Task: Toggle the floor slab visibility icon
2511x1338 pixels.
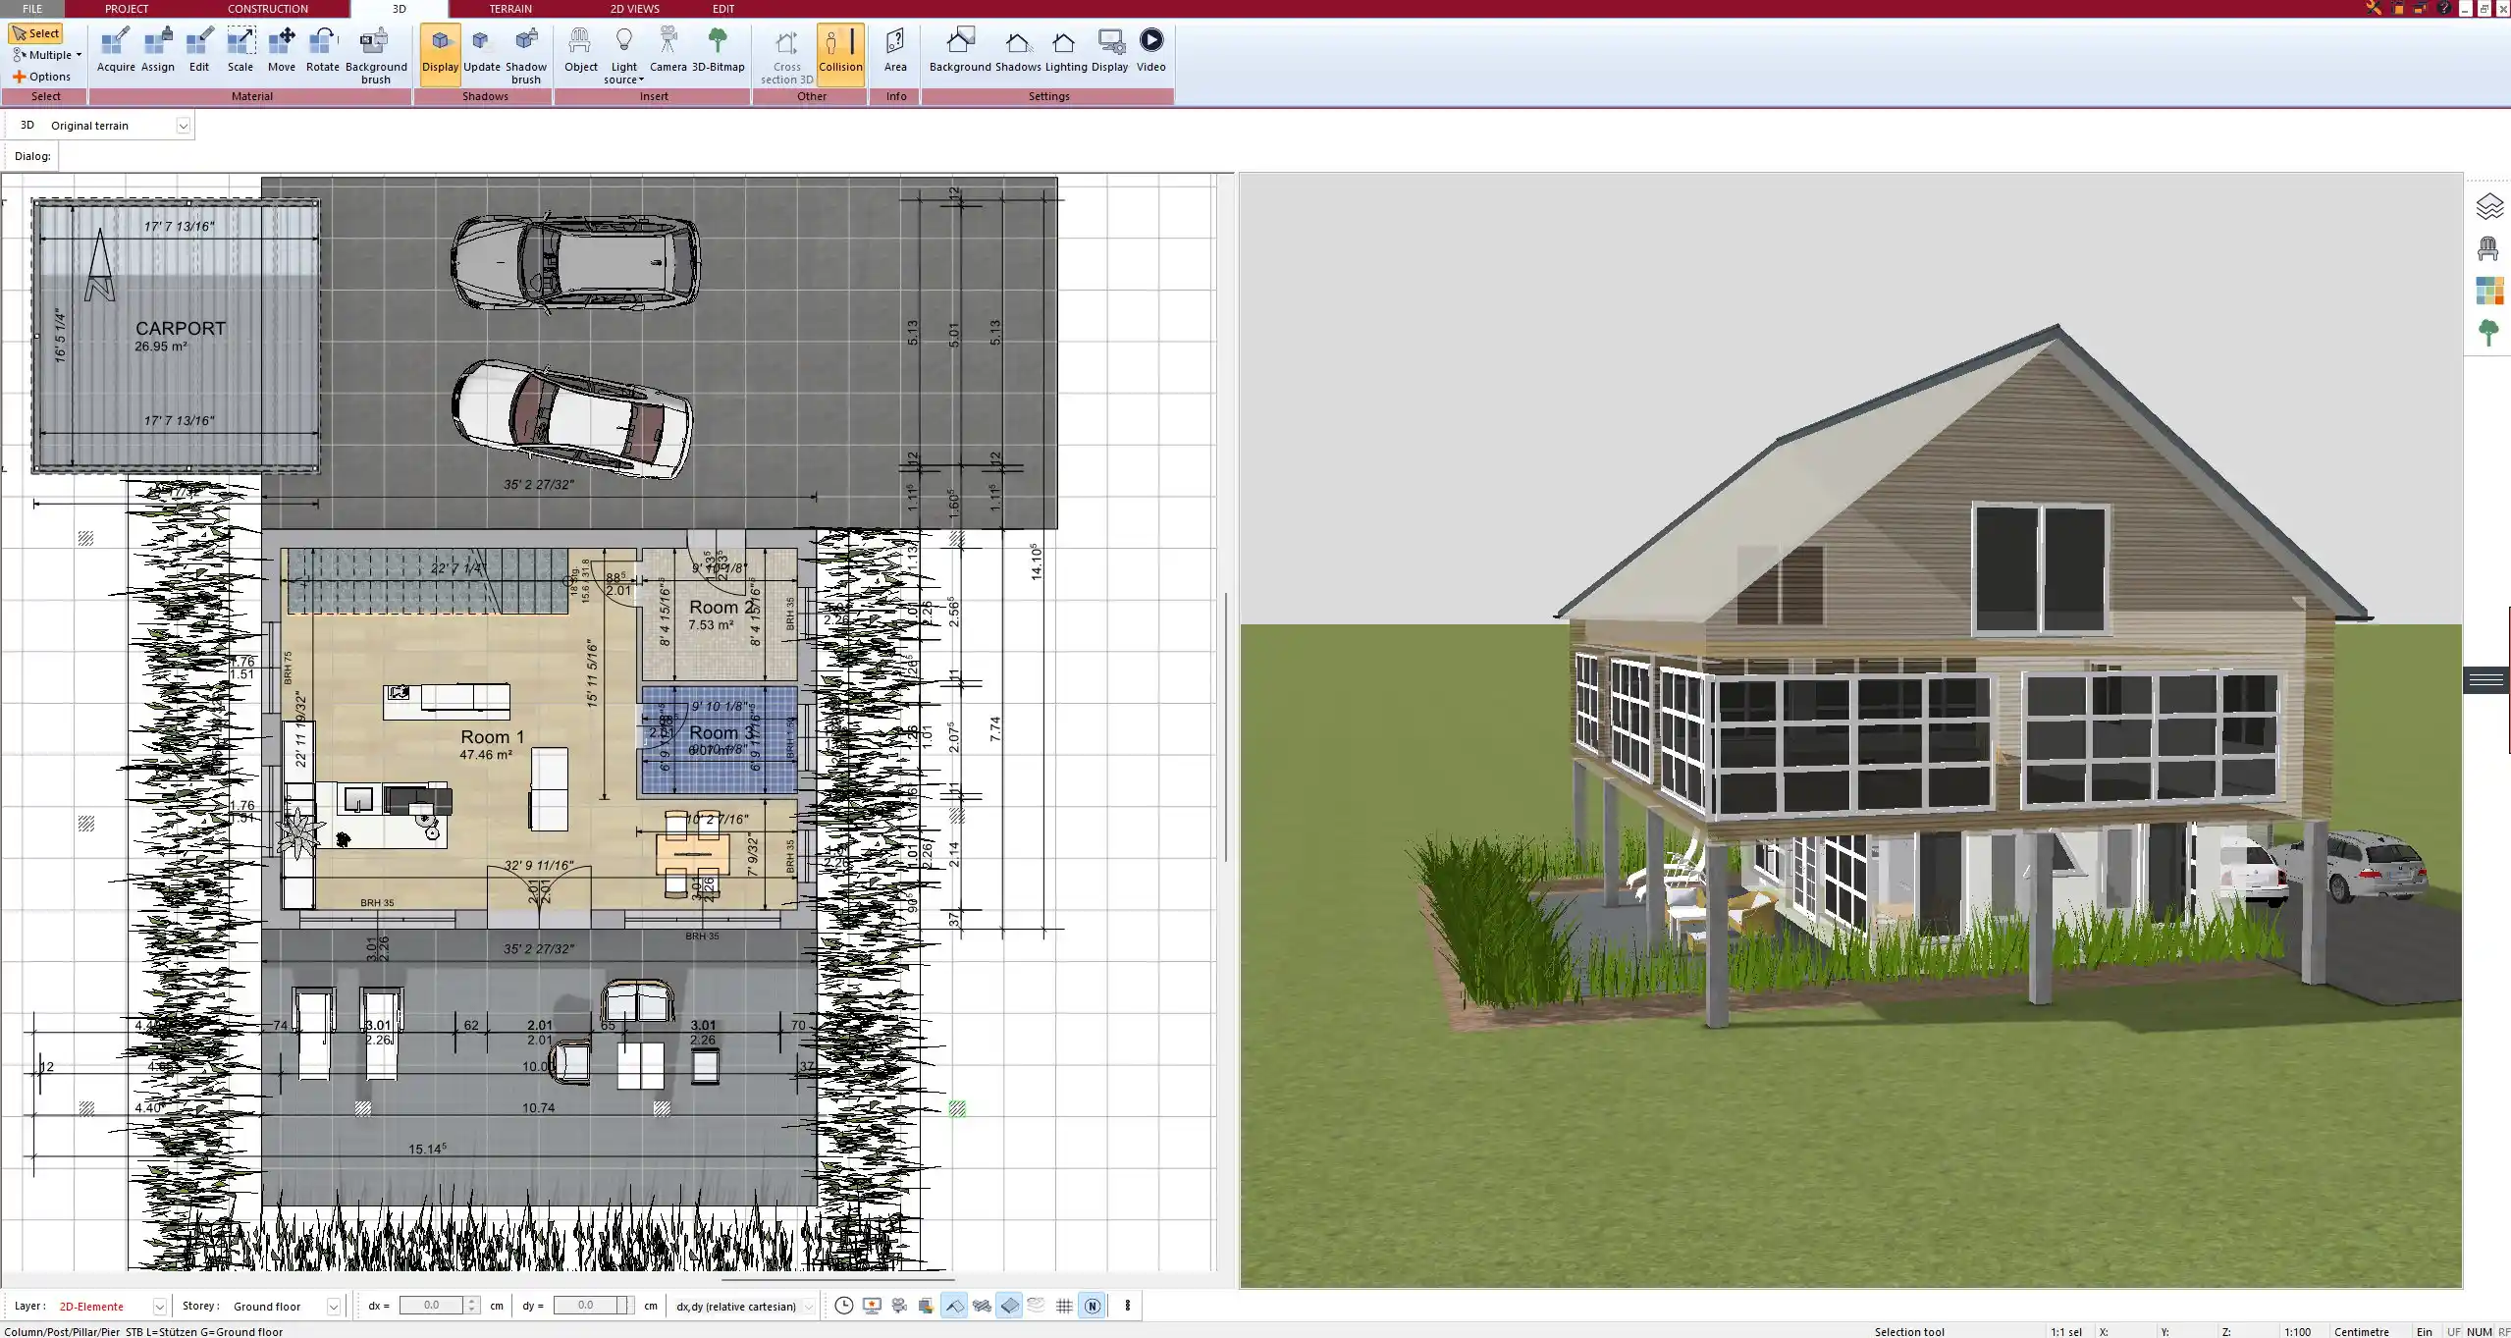Action: tap(1009, 1306)
